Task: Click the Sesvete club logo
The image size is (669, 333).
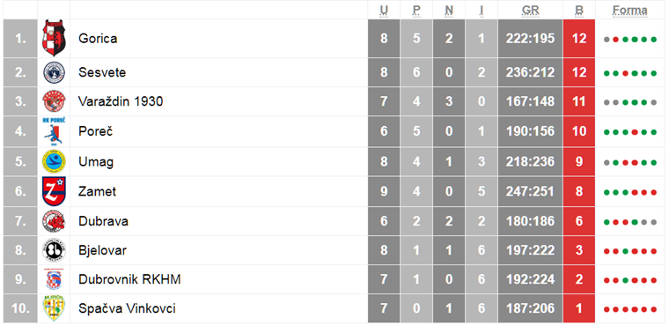Action: click(54, 72)
